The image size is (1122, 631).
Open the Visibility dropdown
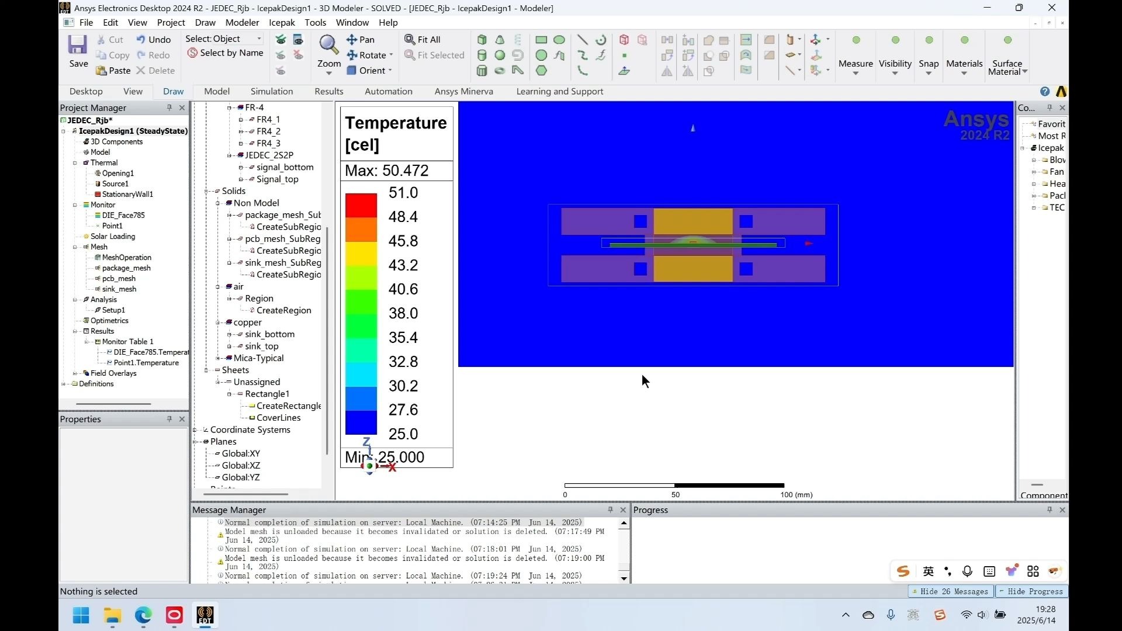(895, 73)
